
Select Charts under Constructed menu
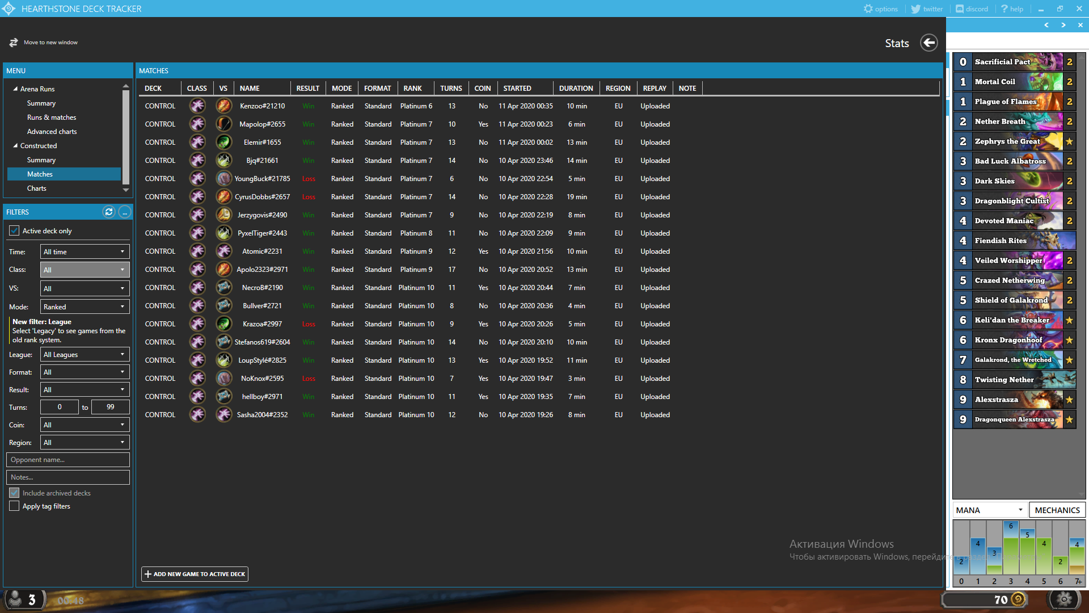[37, 188]
